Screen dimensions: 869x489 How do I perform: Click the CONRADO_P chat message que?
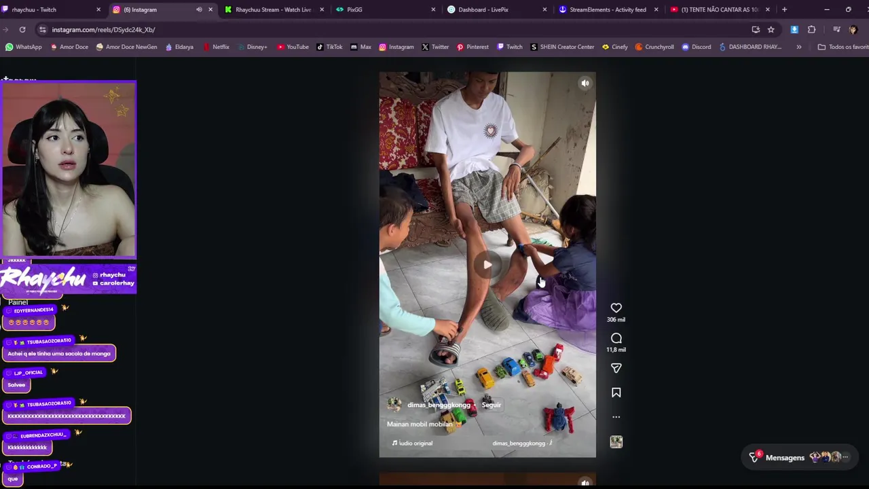(x=13, y=478)
